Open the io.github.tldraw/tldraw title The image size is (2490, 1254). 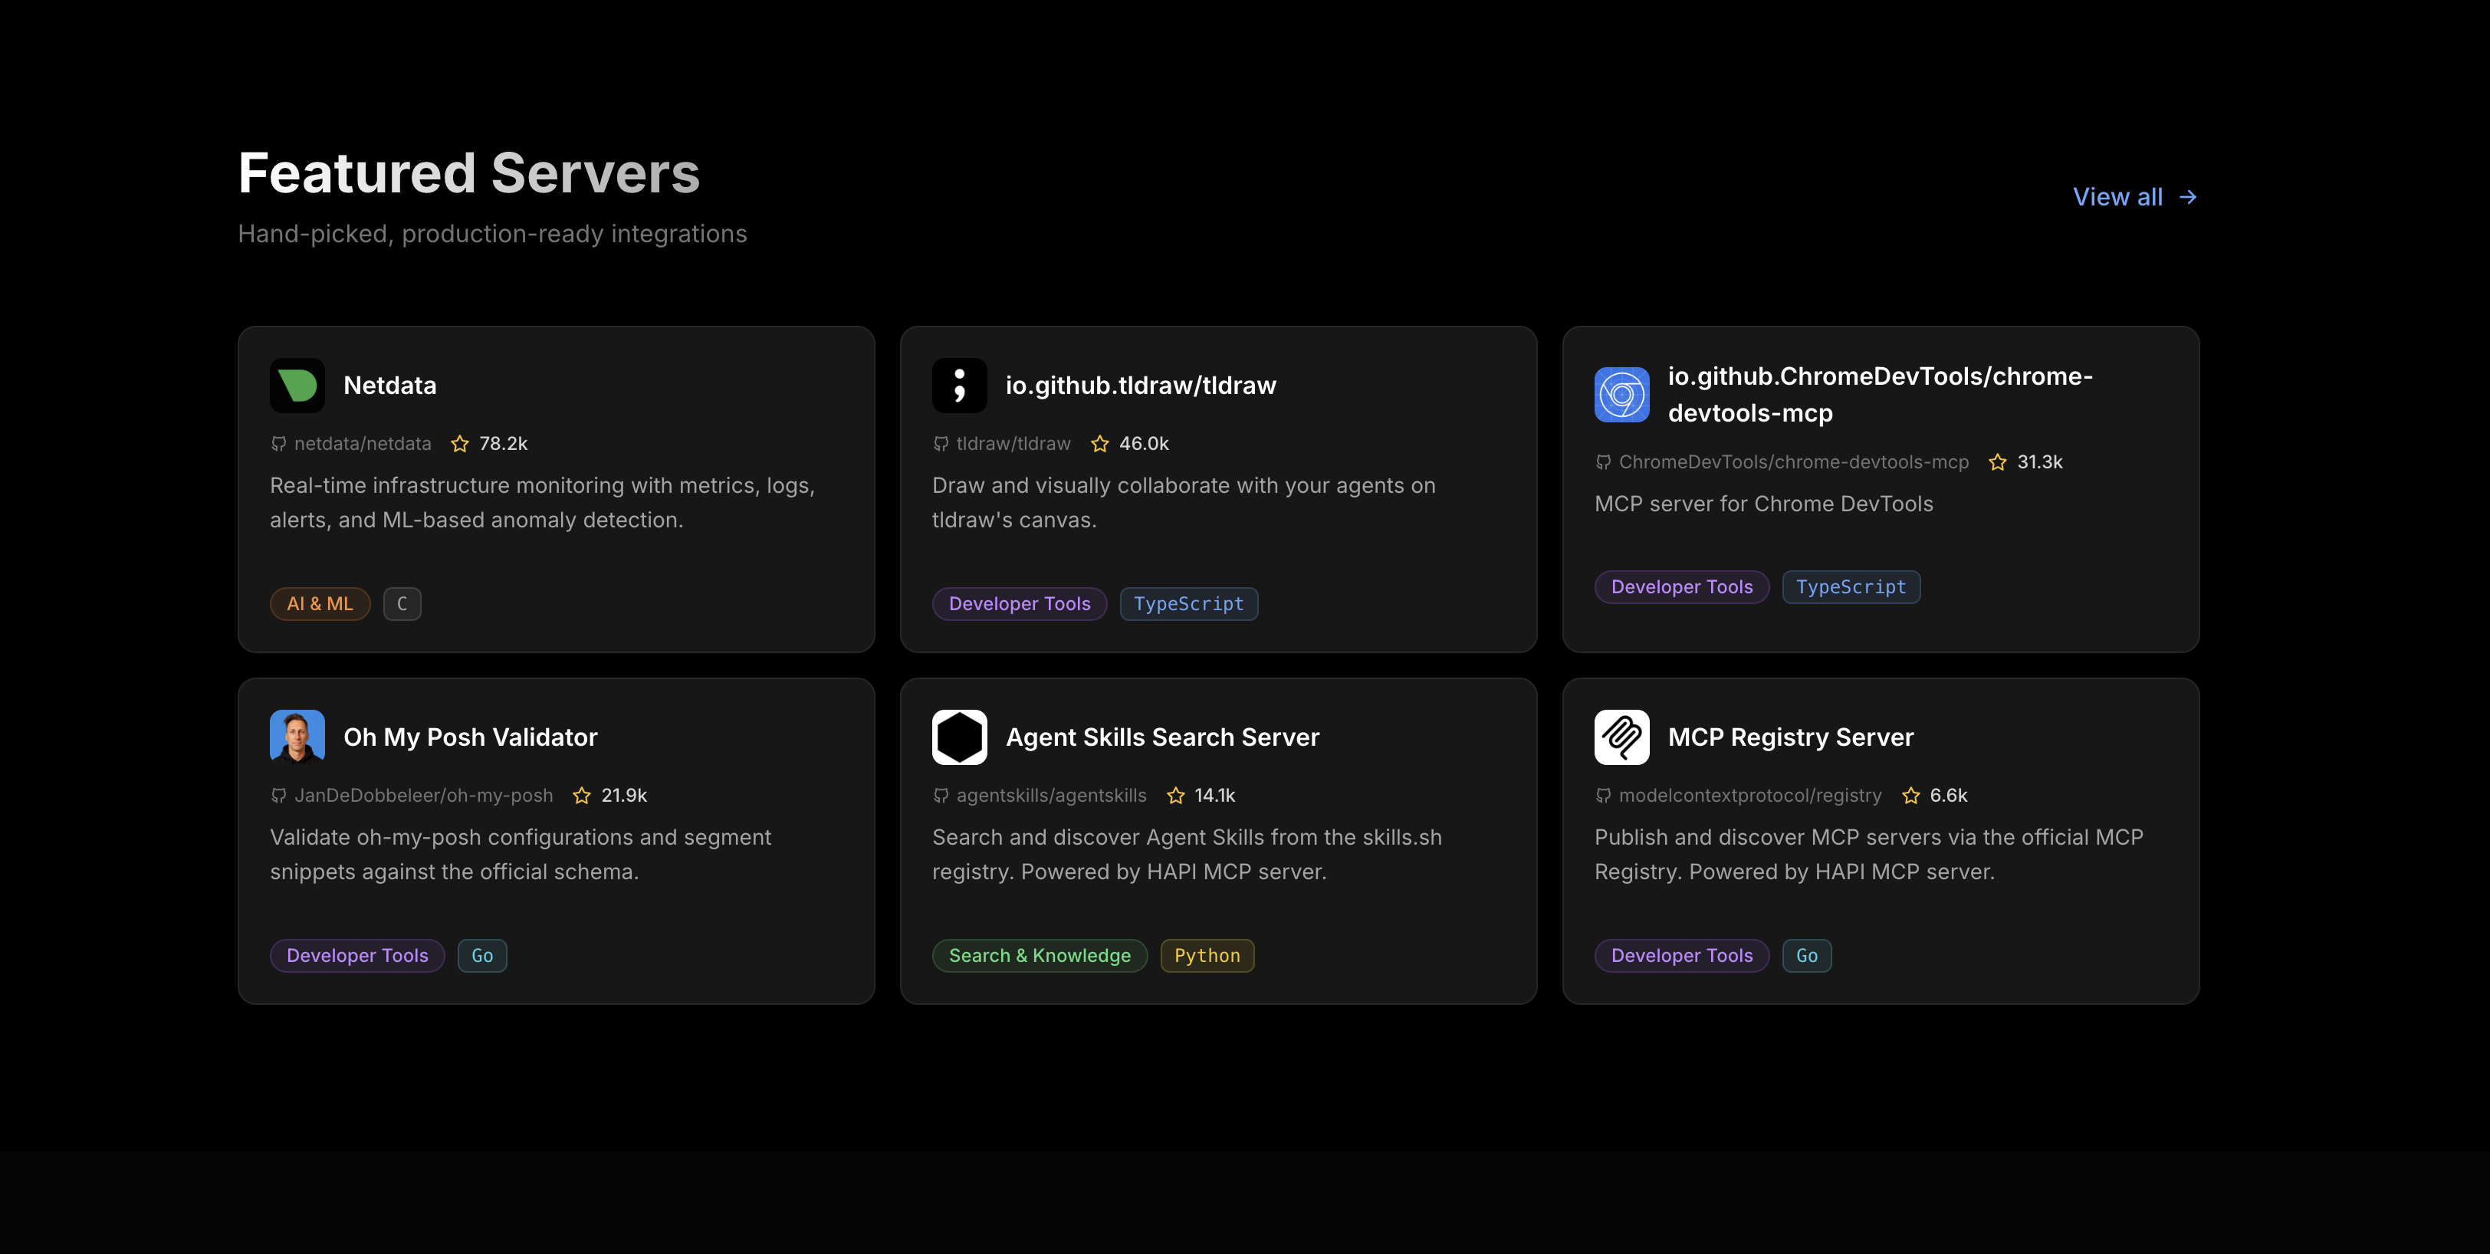pos(1141,386)
